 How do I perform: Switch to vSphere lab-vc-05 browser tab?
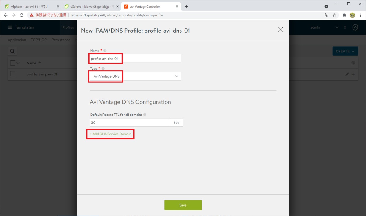pyautogui.click(x=91, y=6)
